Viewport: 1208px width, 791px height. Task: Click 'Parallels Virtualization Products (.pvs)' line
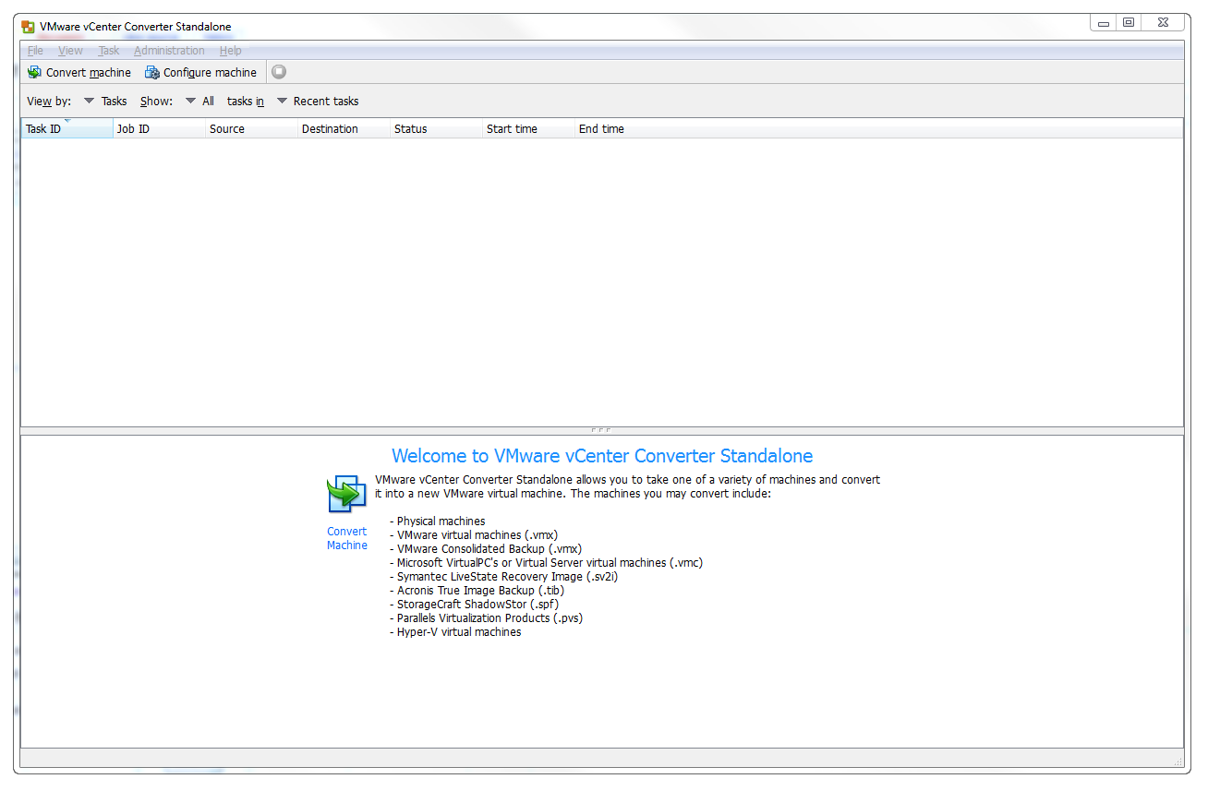tap(487, 618)
